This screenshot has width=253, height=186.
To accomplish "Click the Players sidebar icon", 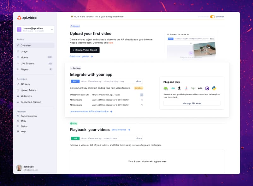I will (x=18, y=69).
